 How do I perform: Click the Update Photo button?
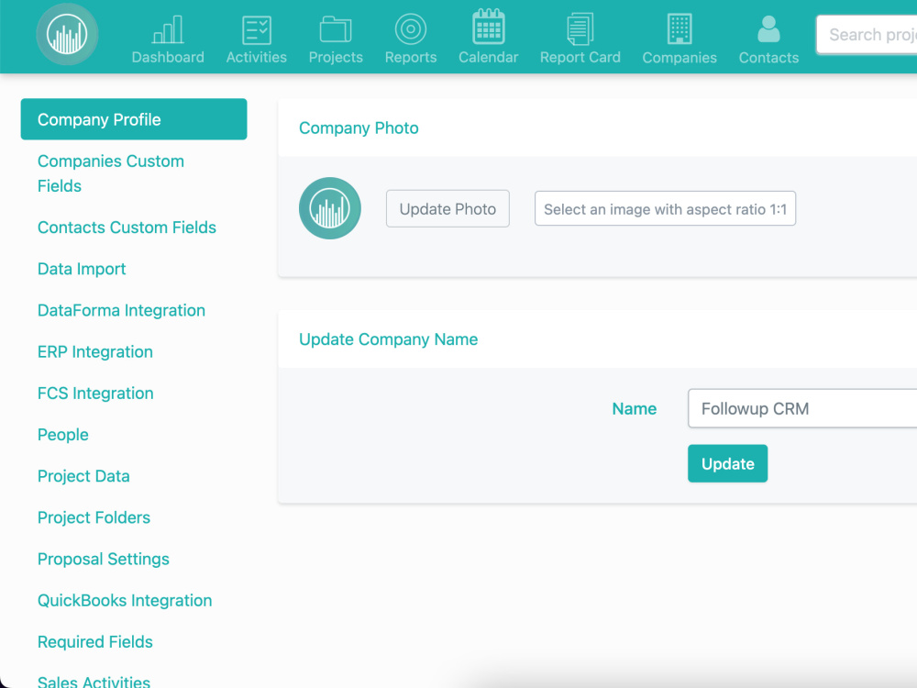click(x=448, y=209)
